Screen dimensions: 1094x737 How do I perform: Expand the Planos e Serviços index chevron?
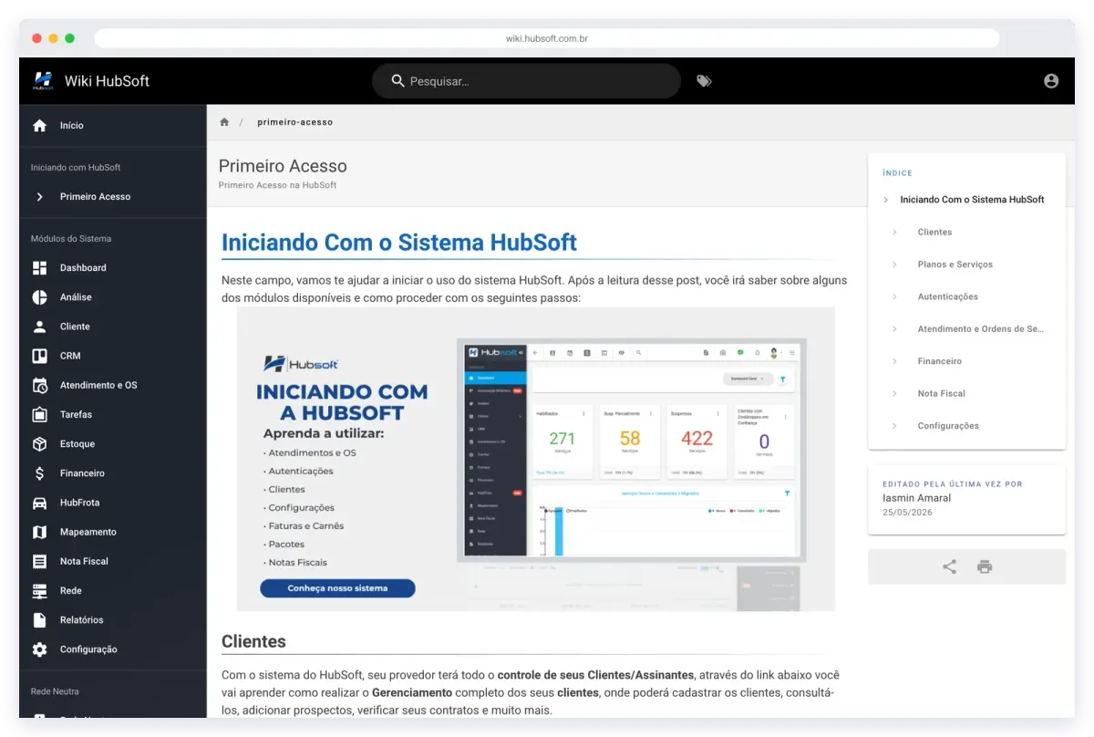click(x=895, y=265)
